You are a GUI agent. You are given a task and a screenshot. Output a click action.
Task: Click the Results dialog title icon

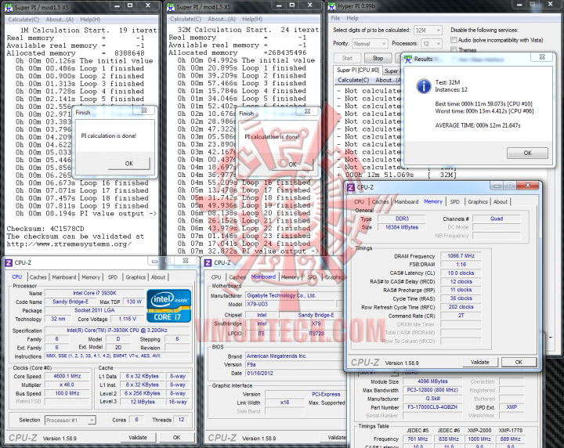tap(408, 59)
